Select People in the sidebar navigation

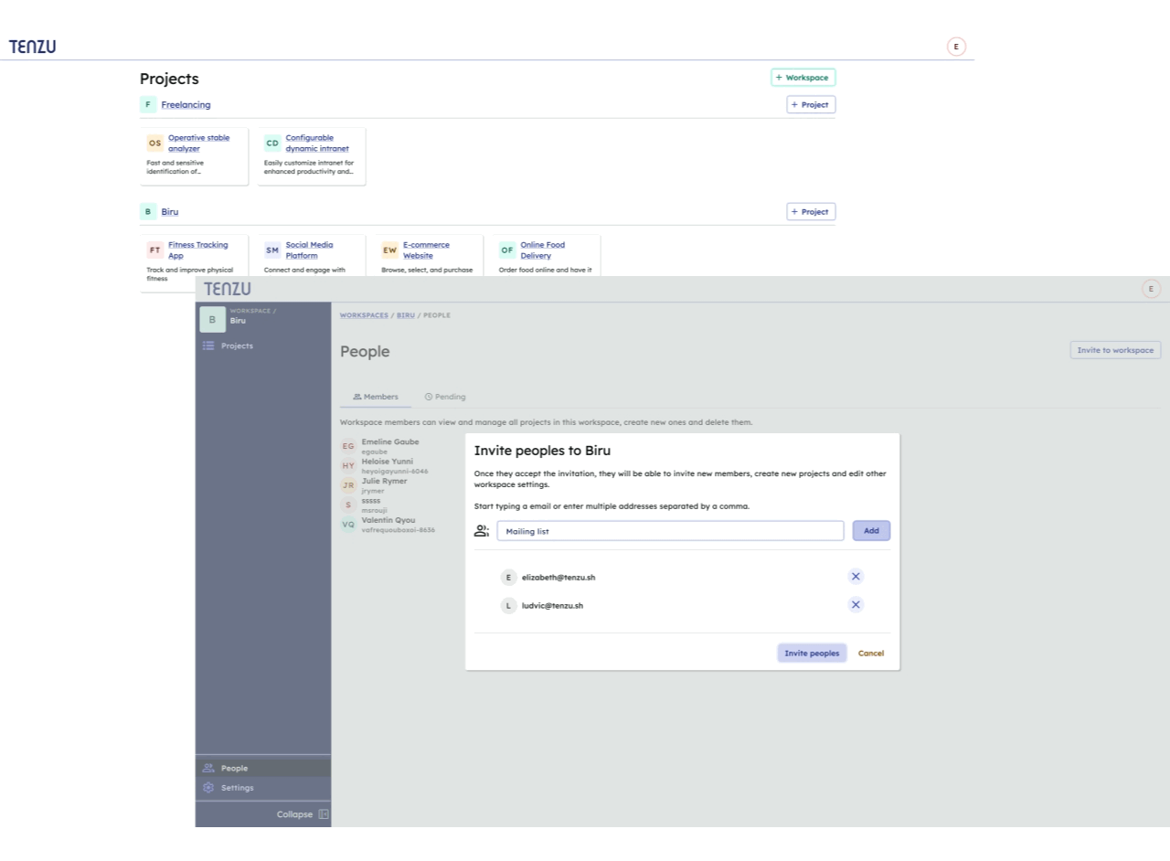(x=233, y=768)
